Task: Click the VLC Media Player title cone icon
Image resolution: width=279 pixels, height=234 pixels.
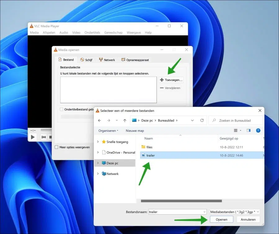Action: 32,26
